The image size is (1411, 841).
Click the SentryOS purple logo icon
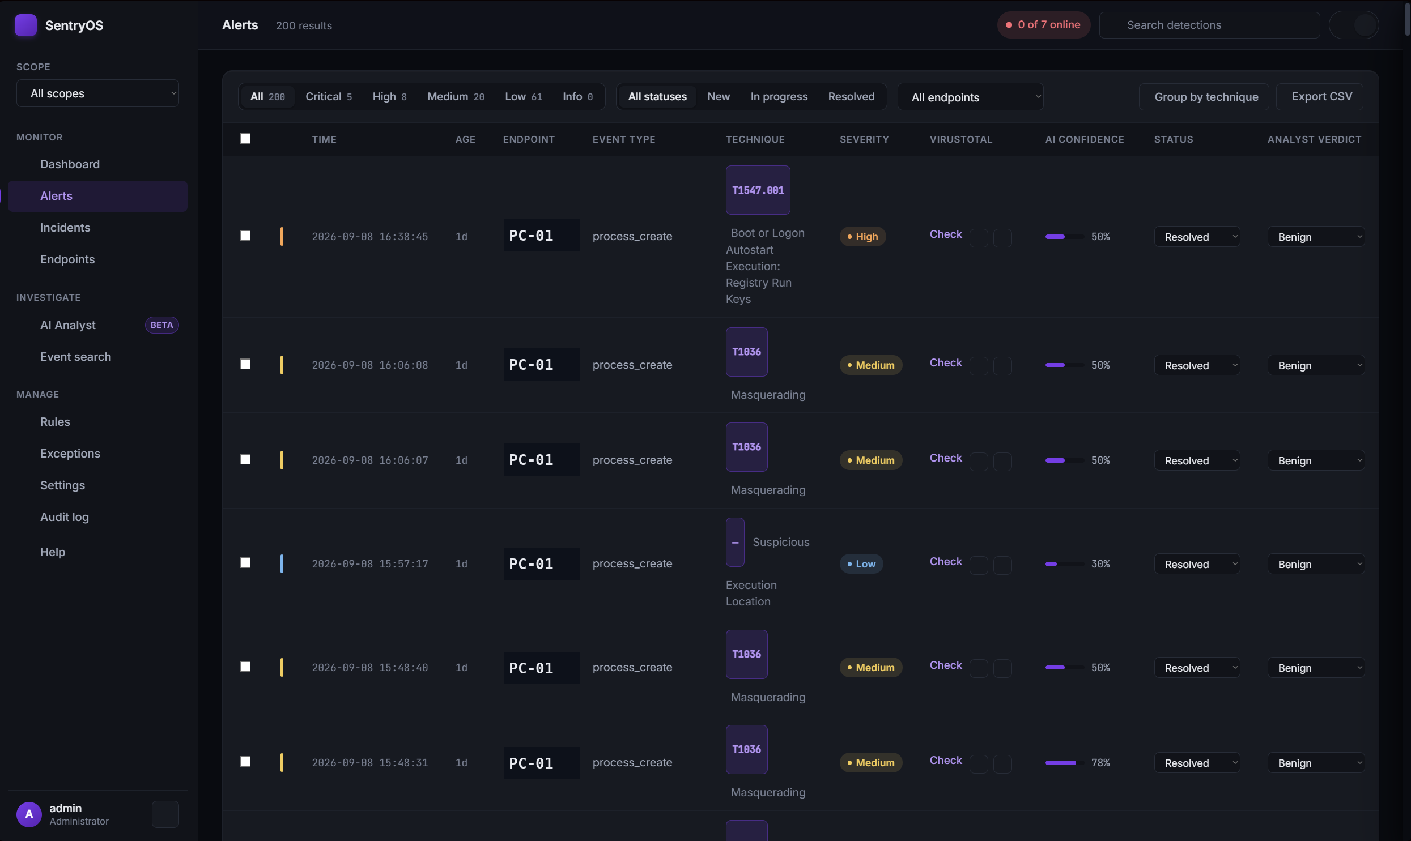[25, 25]
